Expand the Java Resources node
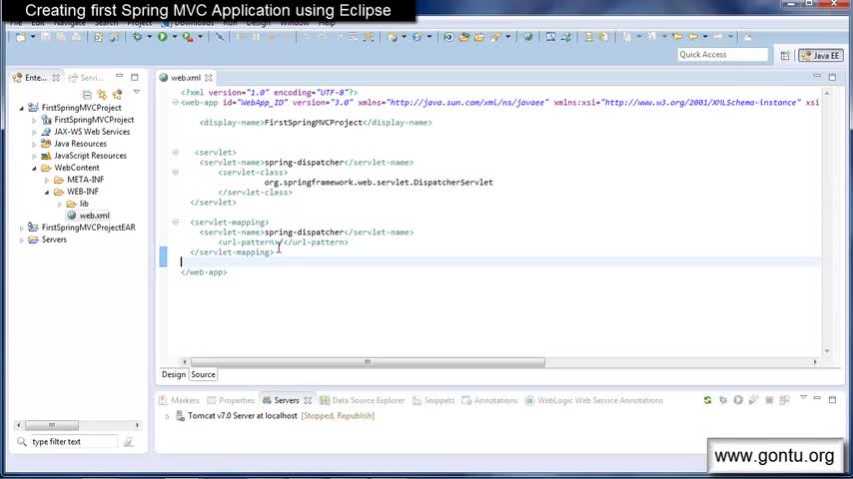This screenshot has width=853, height=479. tap(34, 144)
